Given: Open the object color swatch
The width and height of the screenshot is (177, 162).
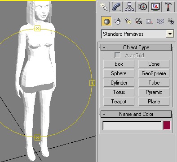Looking at the screenshot, I should coord(167,125).
